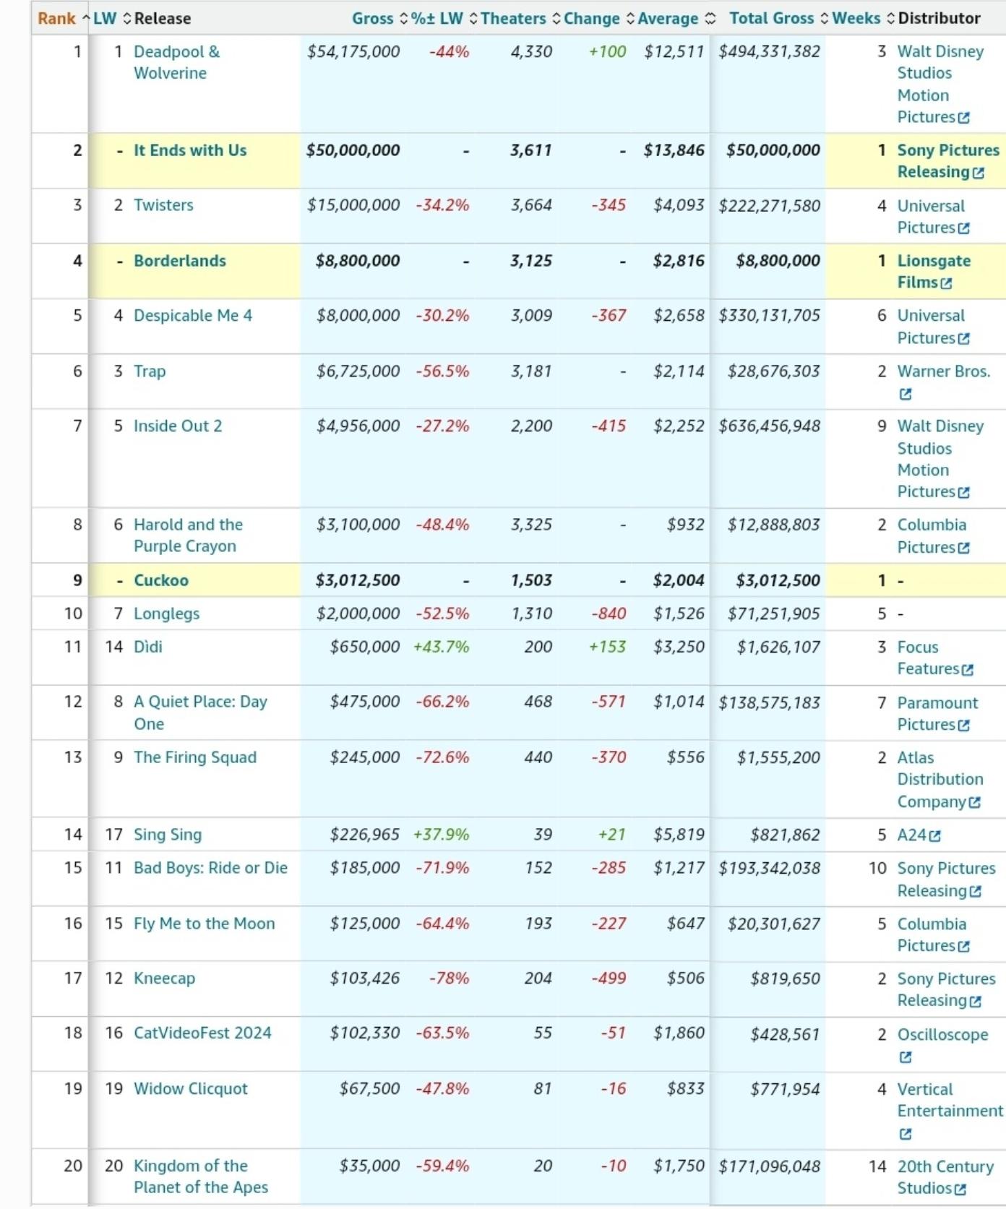Open the Dìdi release link
The image size is (1006, 1209).
coord(148,647)
